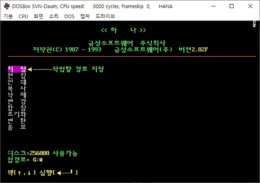
Task: Open the 기본 menu
Action: (x=8, y=16)
